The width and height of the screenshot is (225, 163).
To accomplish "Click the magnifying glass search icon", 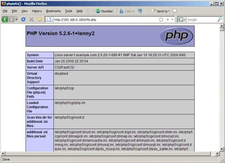I will pos(220,19).
